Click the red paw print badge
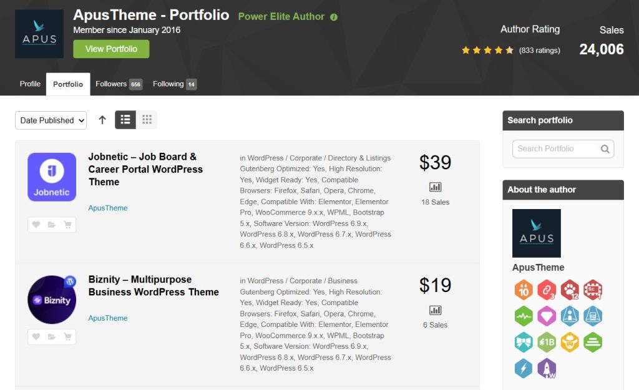Viewport: 639px width, 390px height. [569, 290]
